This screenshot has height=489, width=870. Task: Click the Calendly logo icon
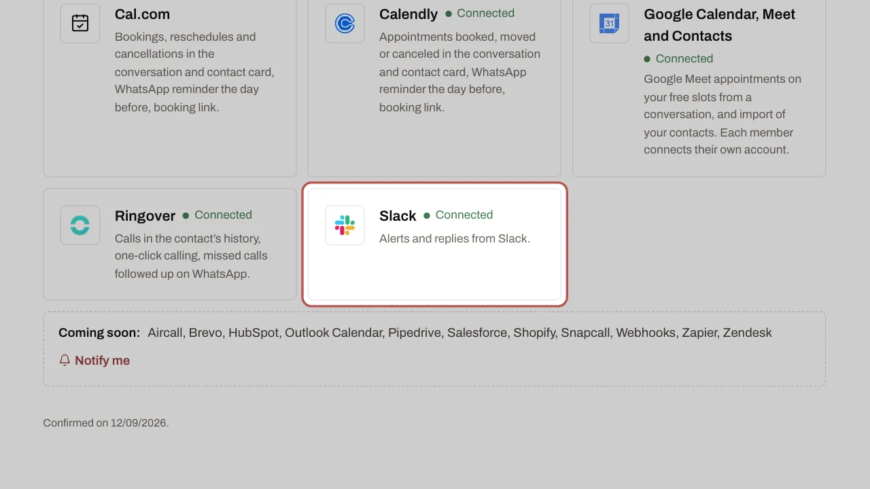345,24
